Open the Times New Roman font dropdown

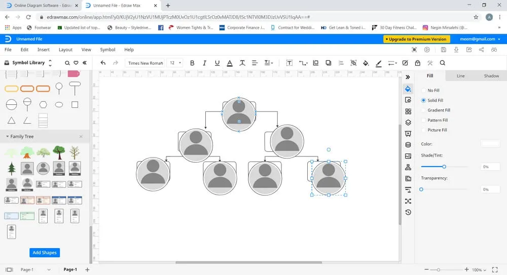pyautogui.click(x=146, y=63)
